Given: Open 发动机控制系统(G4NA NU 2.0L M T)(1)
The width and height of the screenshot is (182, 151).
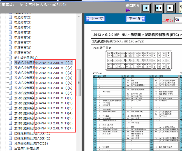Looking at the screenshot, I should (x=43, y=98).
